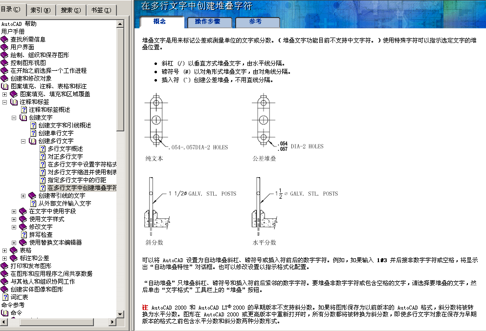Open 对多行文字缩进并使用制表符 topic

(x=82, y=172)
